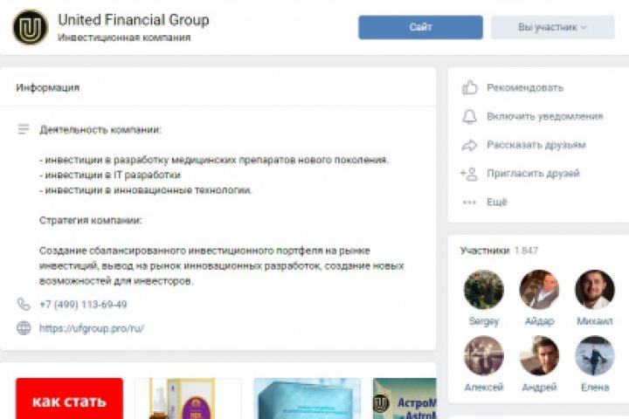This screenshot has height=419, width=629.
Task: Enable notifications via Включить уведомления
Action: point(545,116)
